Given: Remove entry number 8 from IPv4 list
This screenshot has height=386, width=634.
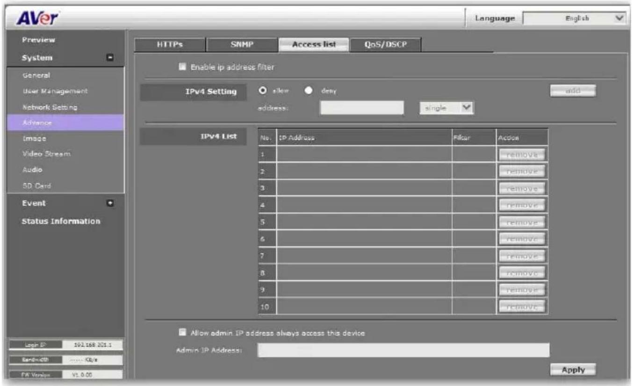Looking at the screenshot, I should point(522,273).
